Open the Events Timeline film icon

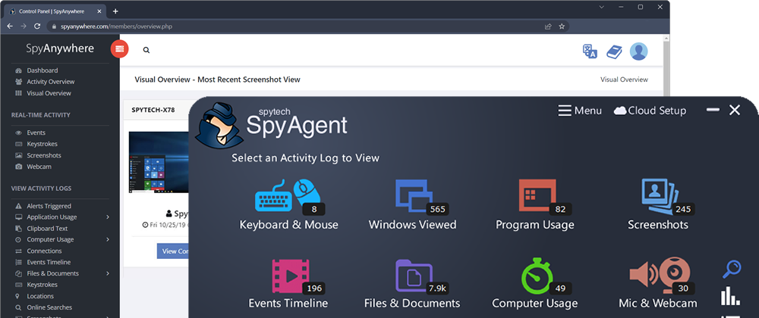(x=291, y=276)
